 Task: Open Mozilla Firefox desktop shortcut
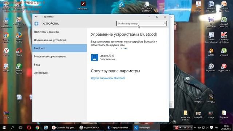point(19,38)
